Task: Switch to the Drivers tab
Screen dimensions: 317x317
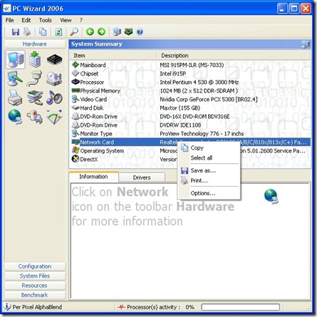Action: tap(142, 177)
